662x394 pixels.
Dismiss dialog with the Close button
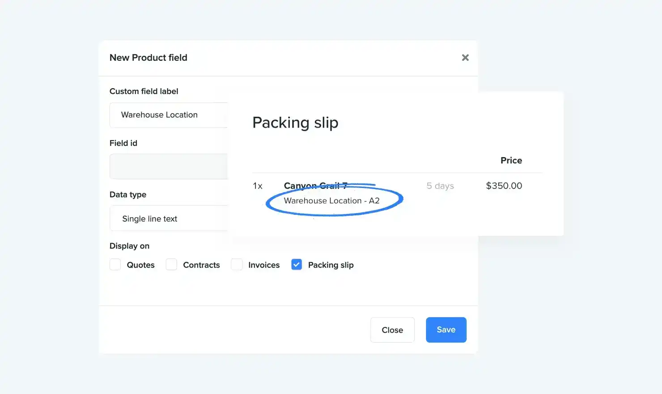(392, 330)
